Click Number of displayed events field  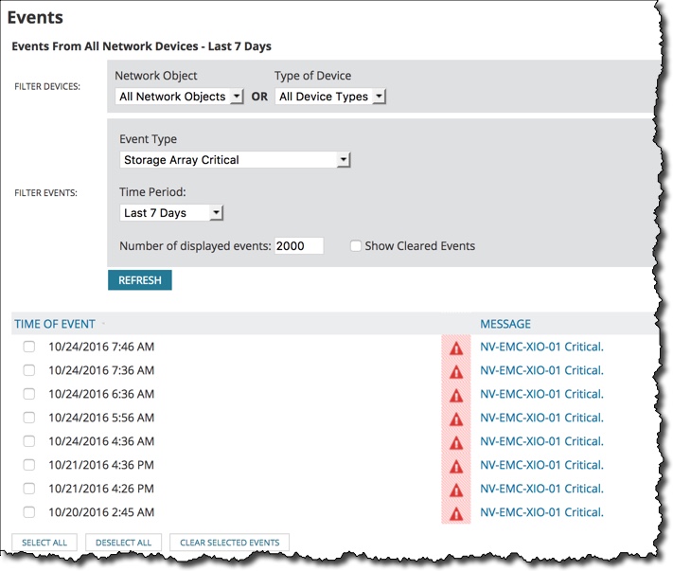click(x=299, y=246)
